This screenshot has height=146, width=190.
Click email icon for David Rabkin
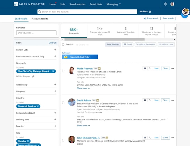point(145,100)
